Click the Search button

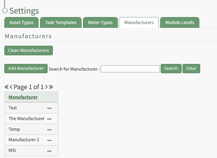[171, 69]
